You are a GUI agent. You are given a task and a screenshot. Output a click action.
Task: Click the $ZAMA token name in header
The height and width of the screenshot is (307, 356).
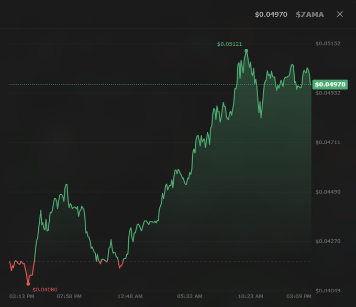point(310,15)
